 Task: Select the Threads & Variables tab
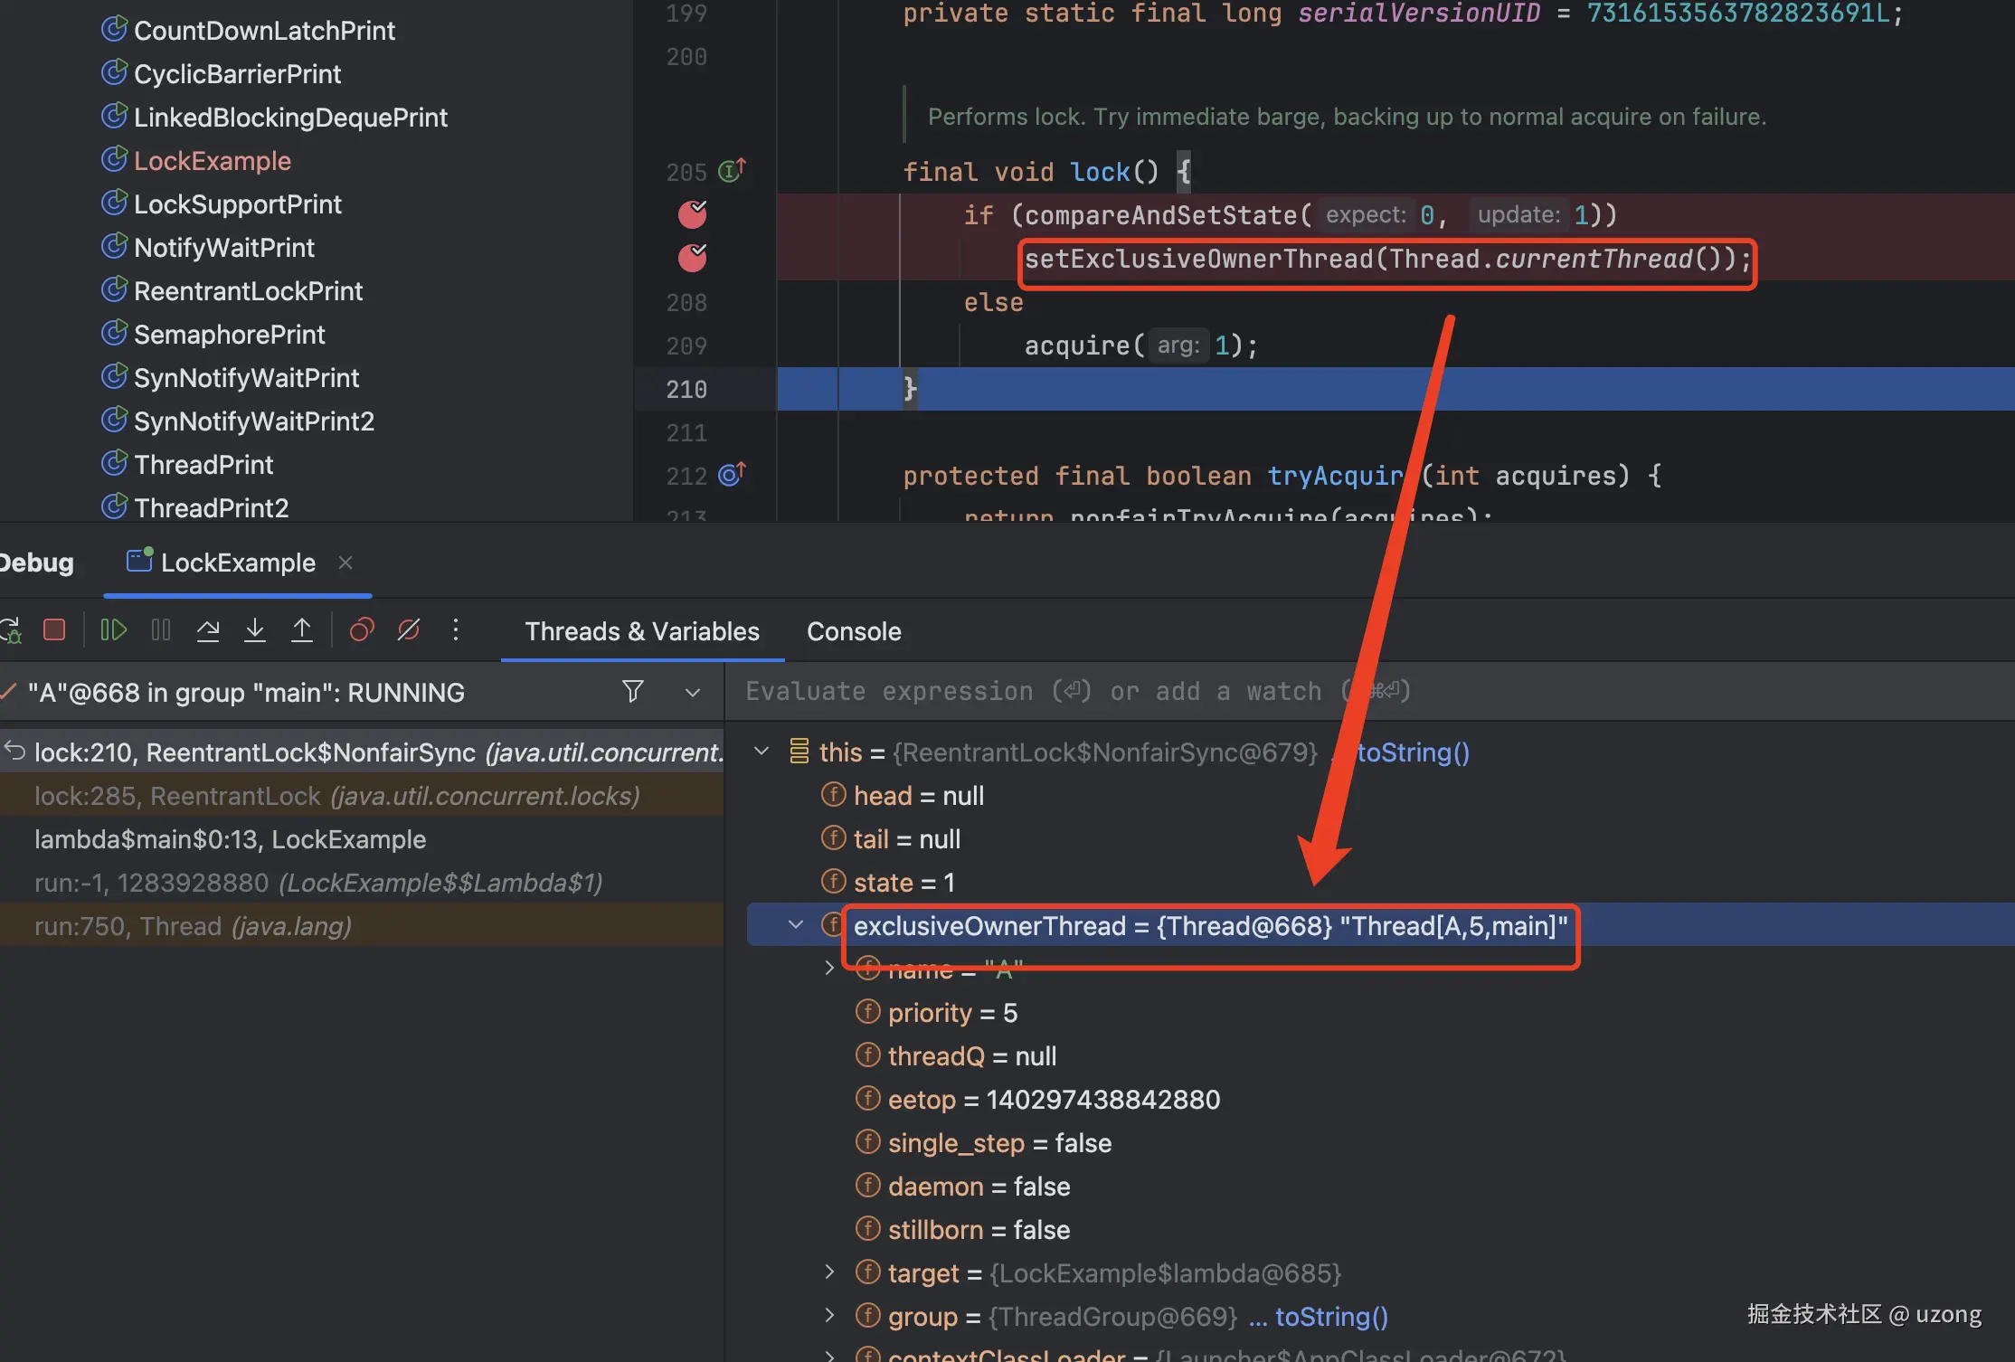tap(642, 631)
